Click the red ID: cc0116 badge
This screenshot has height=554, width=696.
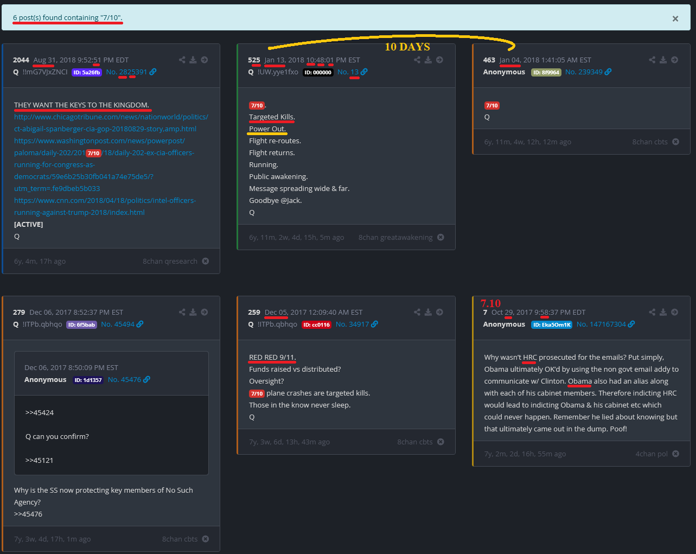click(316, 325)
